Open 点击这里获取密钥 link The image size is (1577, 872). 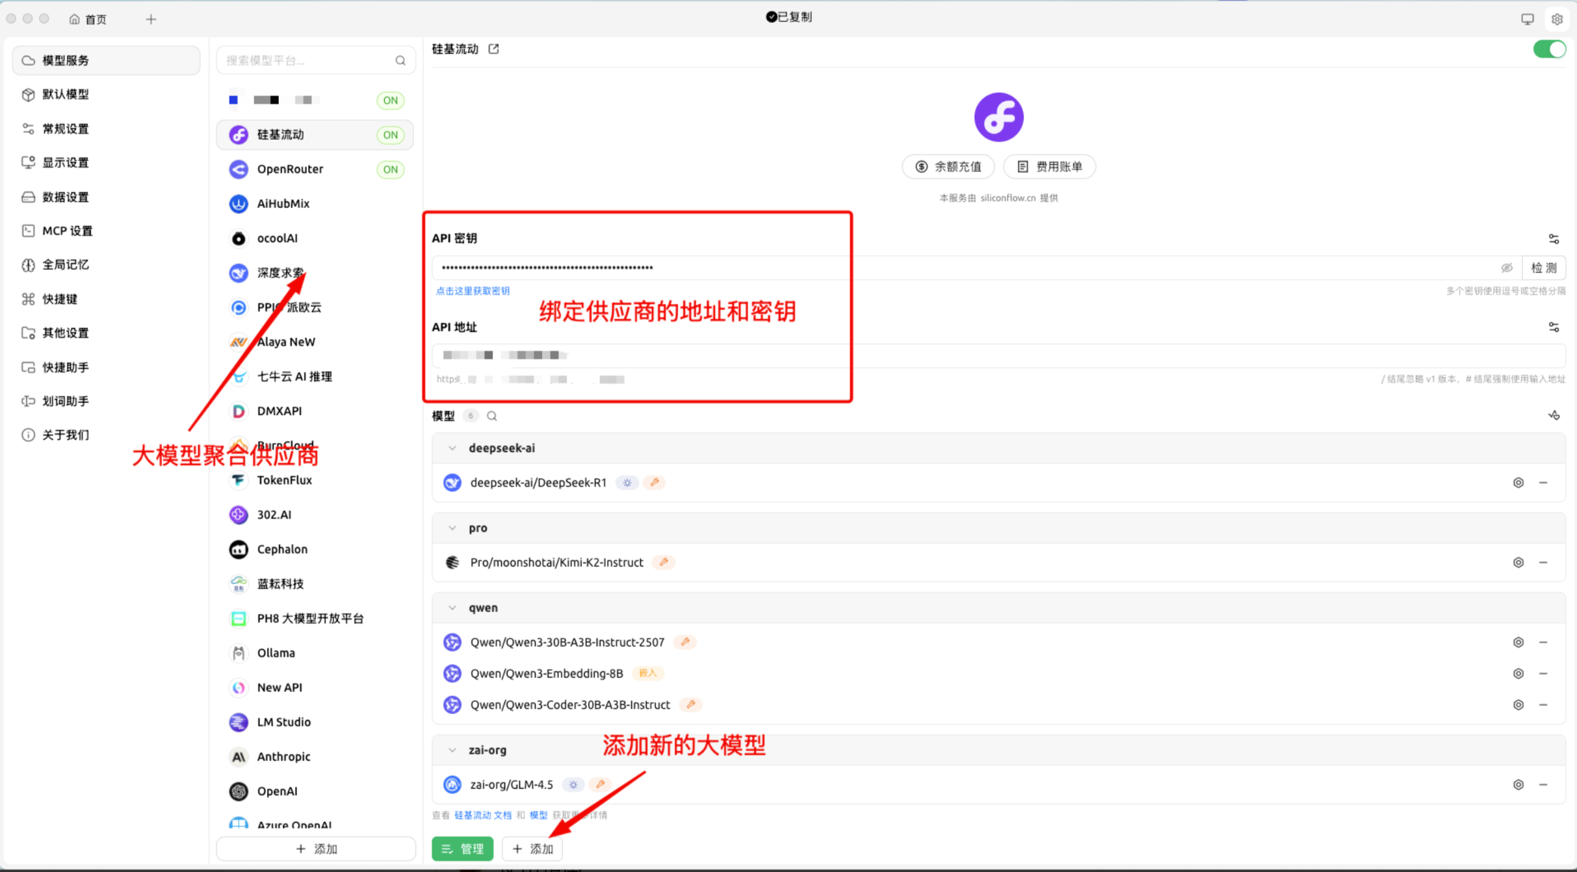pyautogui.click(x=473, y=290)
